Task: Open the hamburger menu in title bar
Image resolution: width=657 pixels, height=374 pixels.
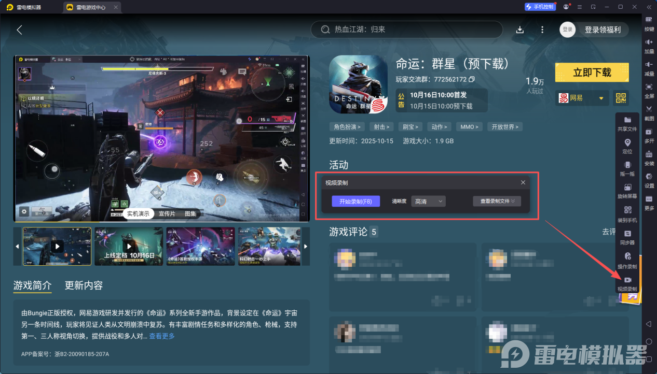Action: 579,7
